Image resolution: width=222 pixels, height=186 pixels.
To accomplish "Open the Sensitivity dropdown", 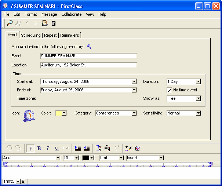I will [198, 113].
